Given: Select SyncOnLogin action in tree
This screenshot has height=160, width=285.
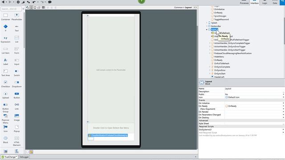Looking at the screenshot, I should pyautogui.click(x=220, y=16).
